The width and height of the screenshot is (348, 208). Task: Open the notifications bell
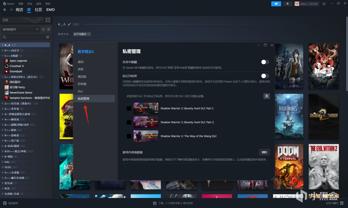(287, 4)
